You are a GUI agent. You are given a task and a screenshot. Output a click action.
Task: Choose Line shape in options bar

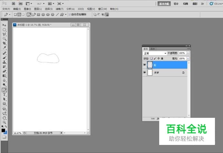tap(57, 15)
